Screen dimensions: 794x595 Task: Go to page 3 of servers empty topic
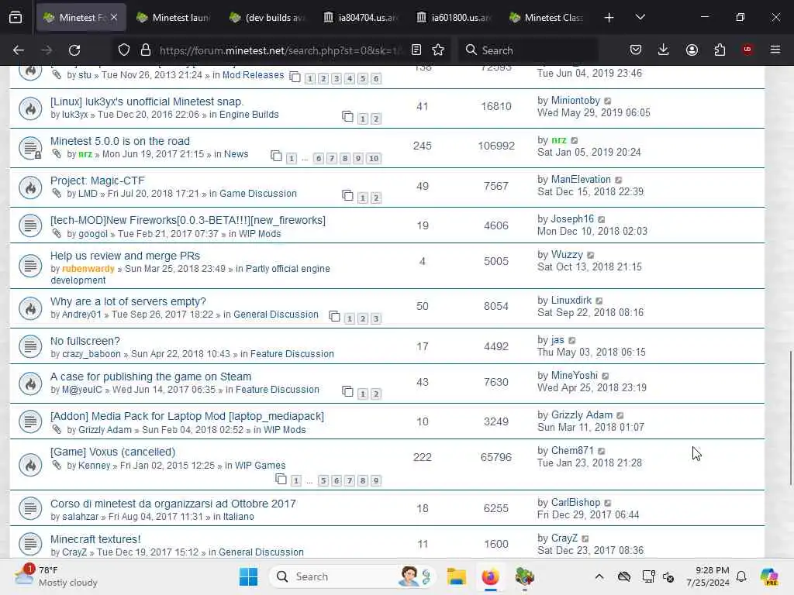(x=376, y=318)
